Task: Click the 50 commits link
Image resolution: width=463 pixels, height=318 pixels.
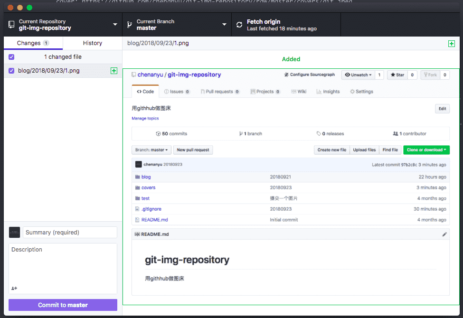Action: [171, 134]
